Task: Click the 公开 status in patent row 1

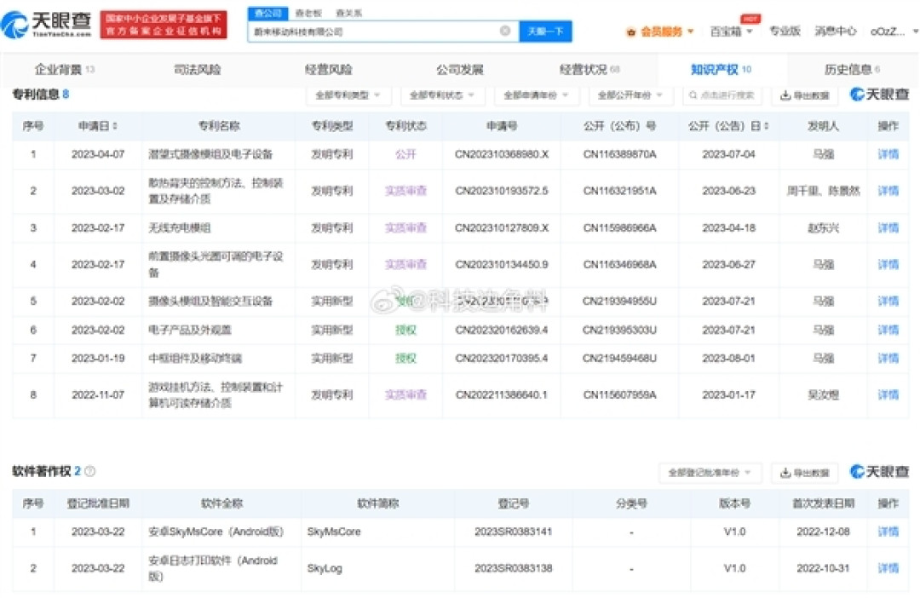Action: point(405,154)
